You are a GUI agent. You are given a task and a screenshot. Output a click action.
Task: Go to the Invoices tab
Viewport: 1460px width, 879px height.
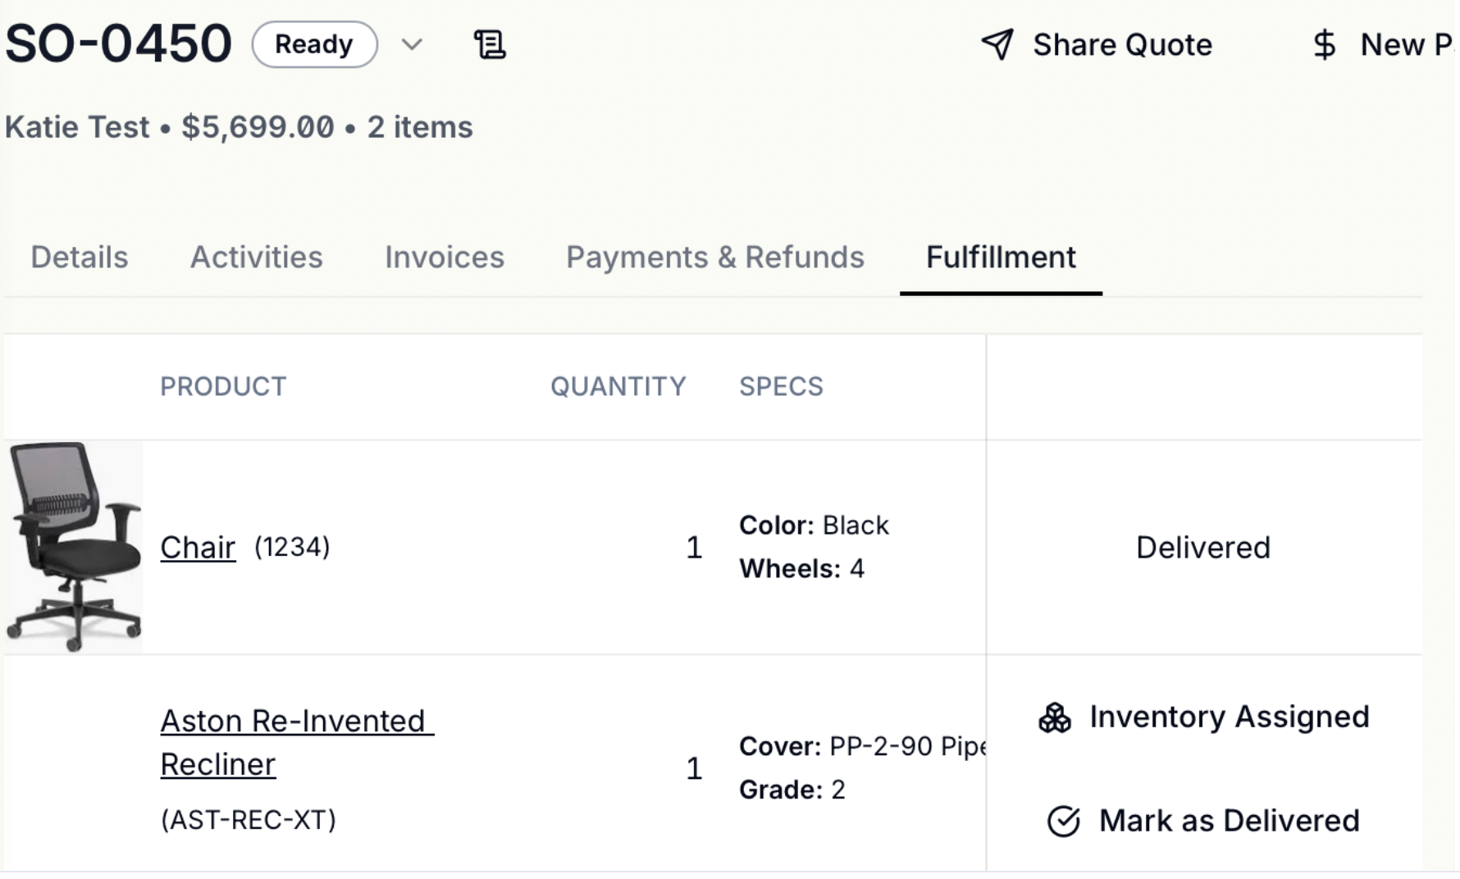point(445,257)
